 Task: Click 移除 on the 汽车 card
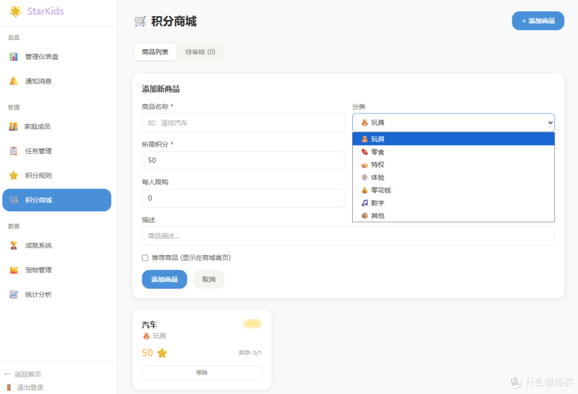coord(202,373)
